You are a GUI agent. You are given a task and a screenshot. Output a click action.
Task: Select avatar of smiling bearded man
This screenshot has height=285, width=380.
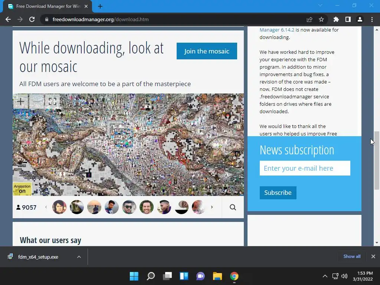(147, 207)
